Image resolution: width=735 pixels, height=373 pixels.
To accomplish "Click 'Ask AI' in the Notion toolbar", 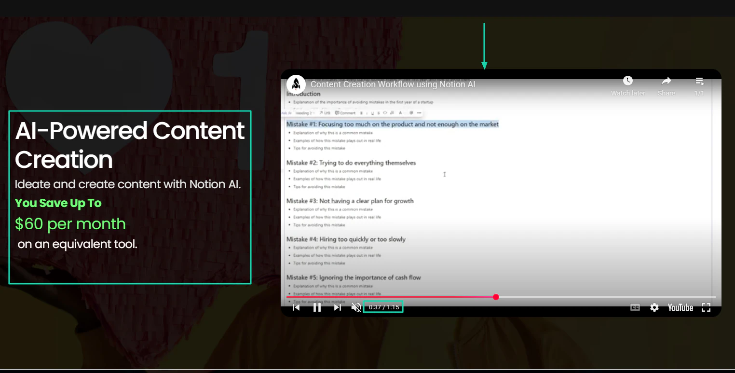I will click(x=286, y=113).
